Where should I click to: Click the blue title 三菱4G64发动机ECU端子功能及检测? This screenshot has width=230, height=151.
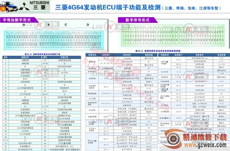click(x=108, y=8)
